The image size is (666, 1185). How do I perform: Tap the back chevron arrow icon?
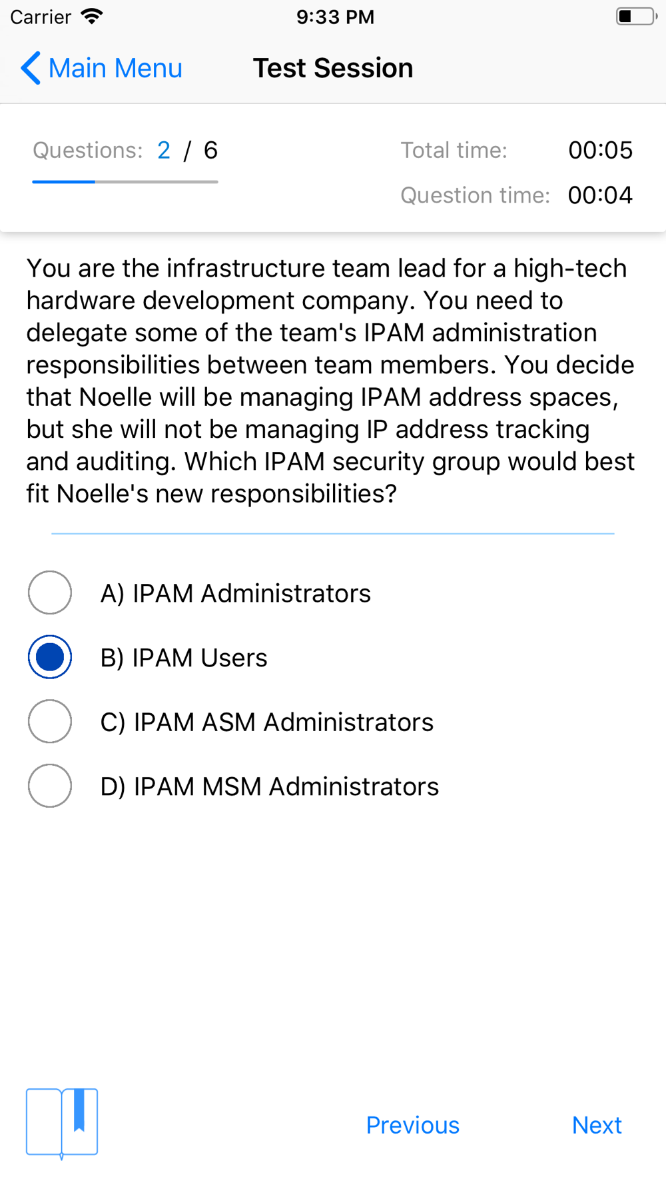(31, 68)
